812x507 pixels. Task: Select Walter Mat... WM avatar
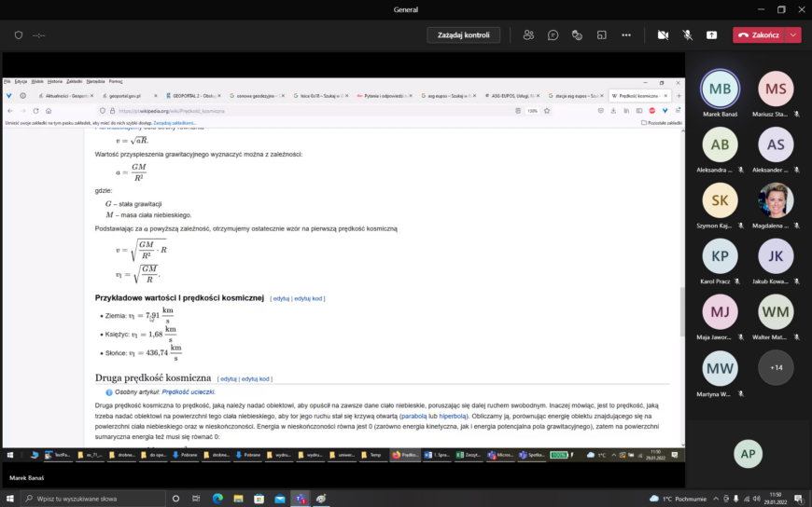click(x=776, y=312)
